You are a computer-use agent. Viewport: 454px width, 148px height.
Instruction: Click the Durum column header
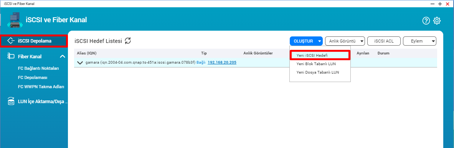coord(383,53)
